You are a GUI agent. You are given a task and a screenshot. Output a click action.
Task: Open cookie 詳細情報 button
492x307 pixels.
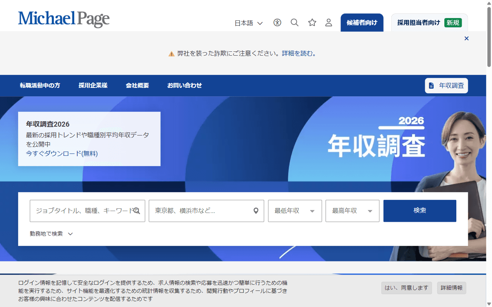coord(452,288)
